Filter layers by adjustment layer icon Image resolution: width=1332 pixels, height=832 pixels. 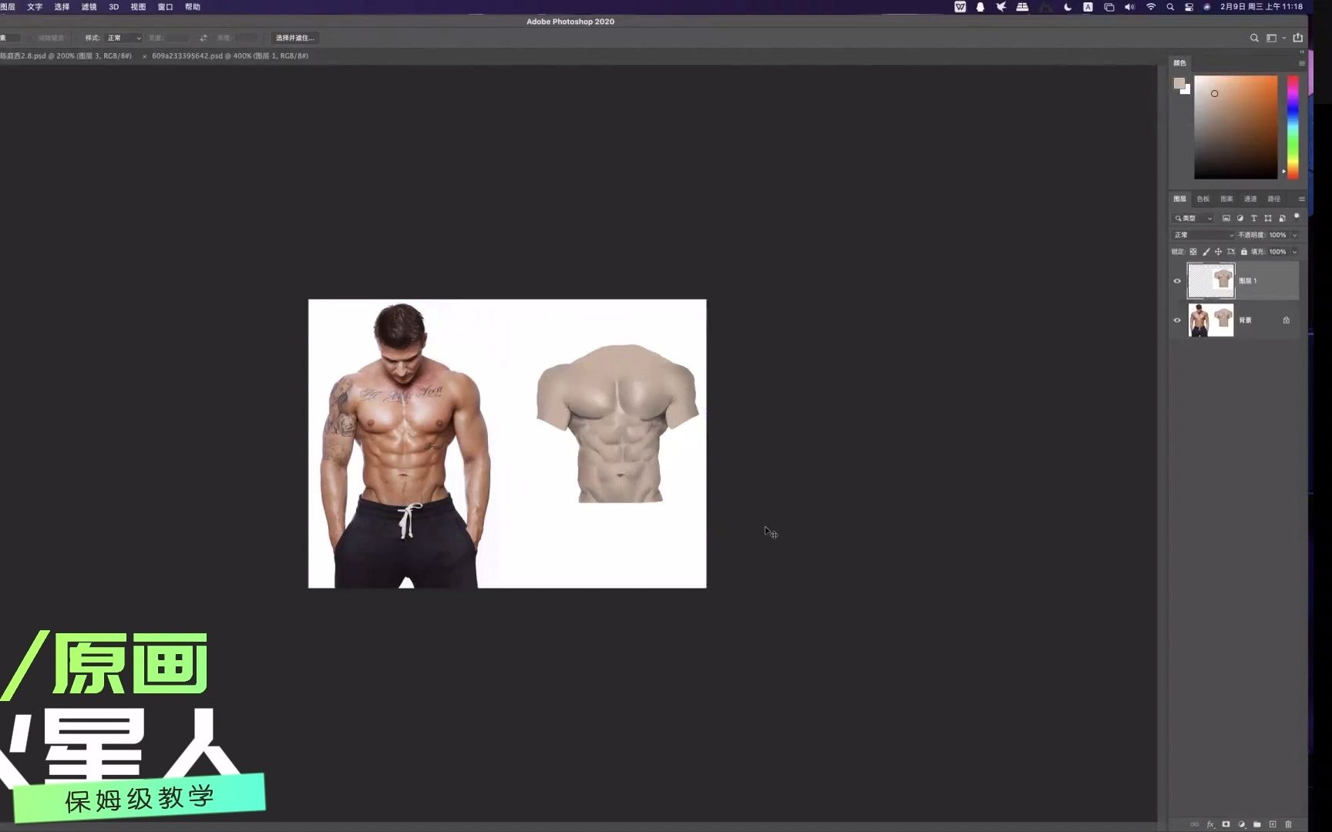click(1240, 219)
